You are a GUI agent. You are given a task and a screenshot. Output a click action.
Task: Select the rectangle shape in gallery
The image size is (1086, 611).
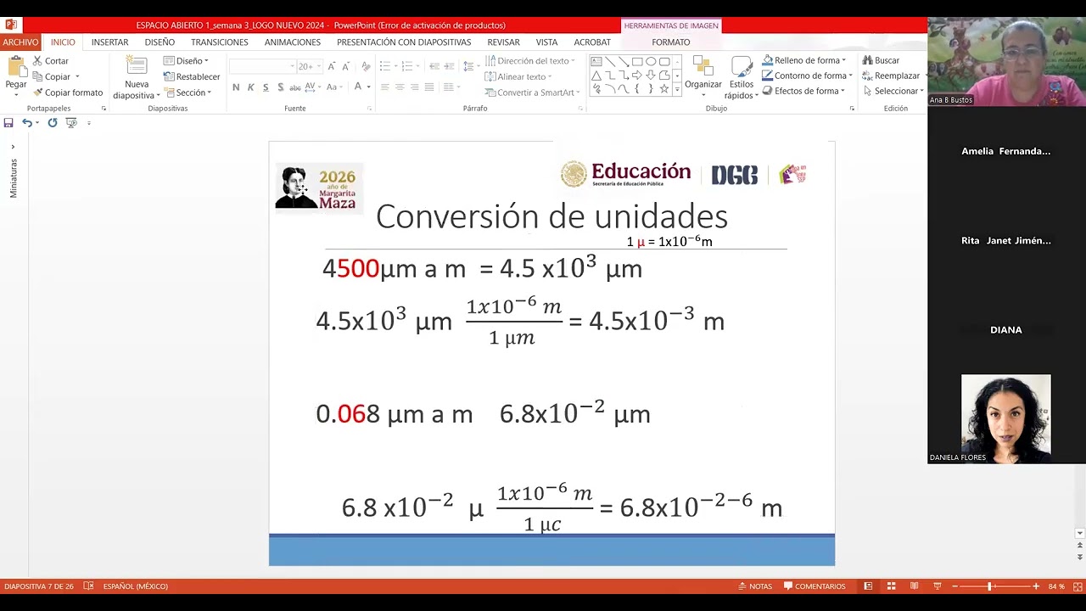coord(637,61)
